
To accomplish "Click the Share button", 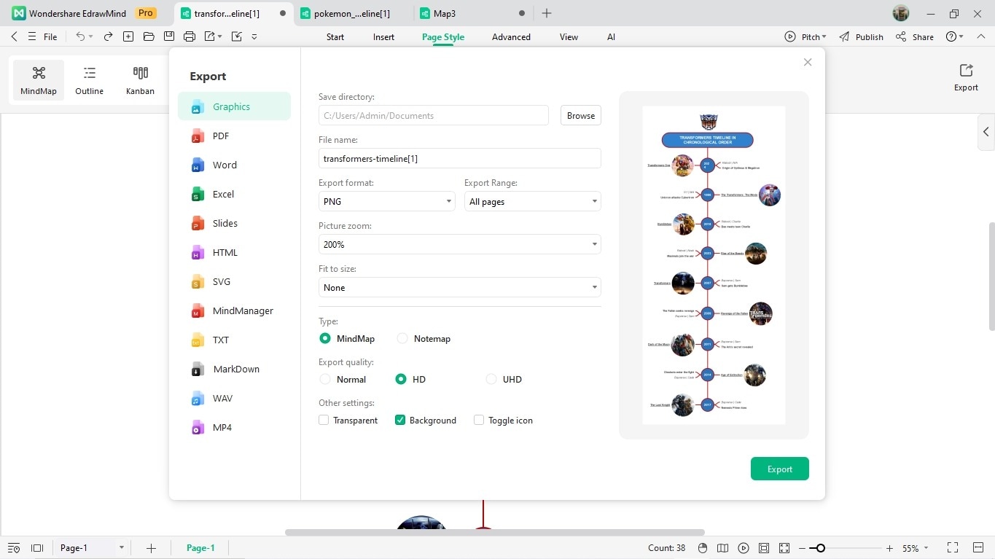I will [x=915, y=36].
